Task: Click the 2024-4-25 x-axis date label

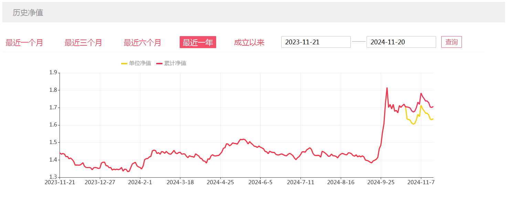Action: click(x=220, y=182)
